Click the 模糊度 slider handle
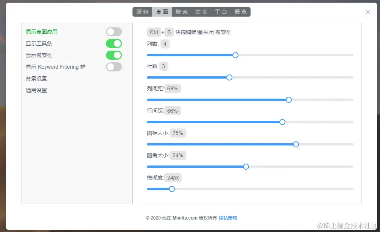The height and width of the screenshot is (232, 380). [172, 189]
